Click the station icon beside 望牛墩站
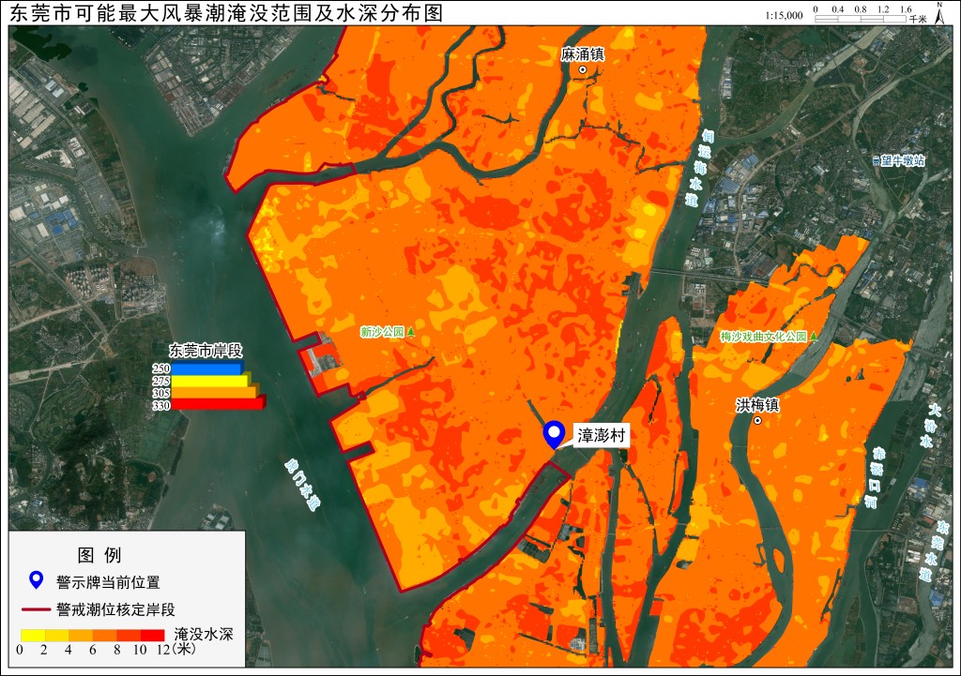Image resolution: width=961 pixels, height=676 pixels. (876, 160)
